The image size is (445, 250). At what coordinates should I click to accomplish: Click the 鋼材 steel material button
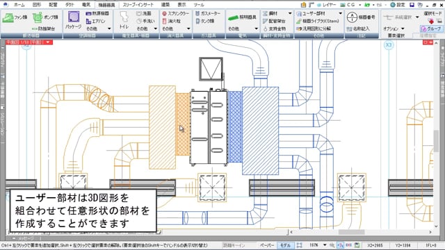click(x=270, y=13)
